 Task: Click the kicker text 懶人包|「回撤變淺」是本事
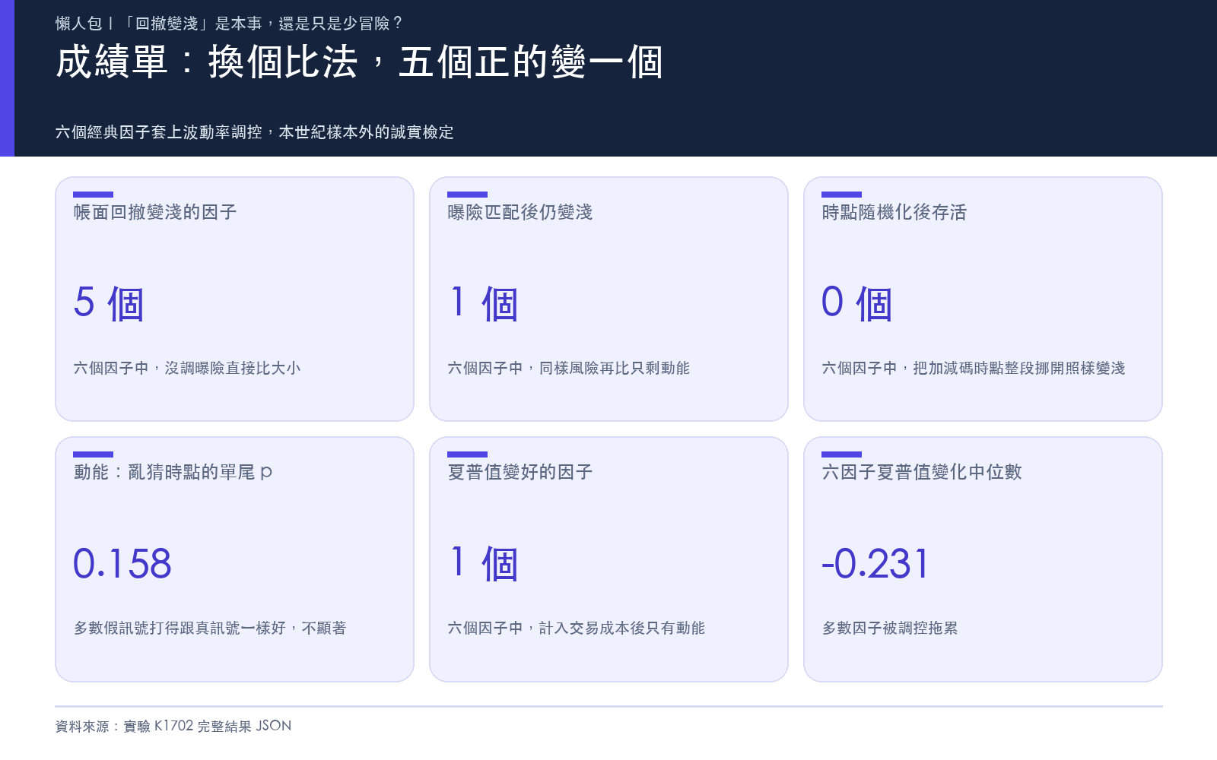[158, 24]
